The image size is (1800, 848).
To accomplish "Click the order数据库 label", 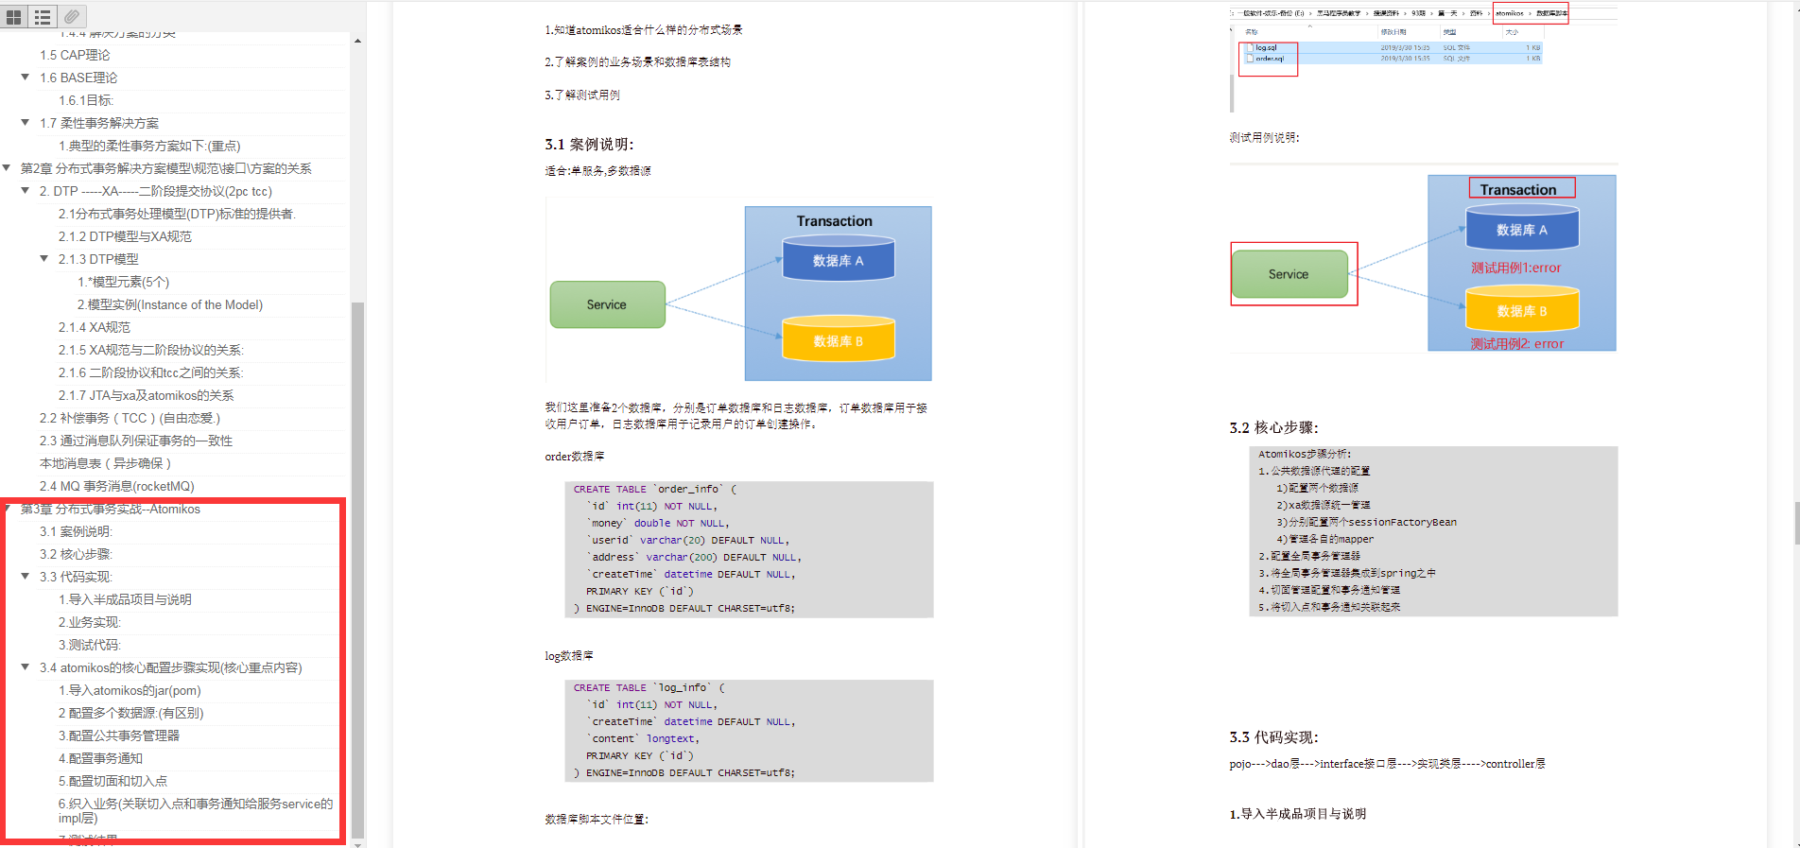I will coord(575,457).
